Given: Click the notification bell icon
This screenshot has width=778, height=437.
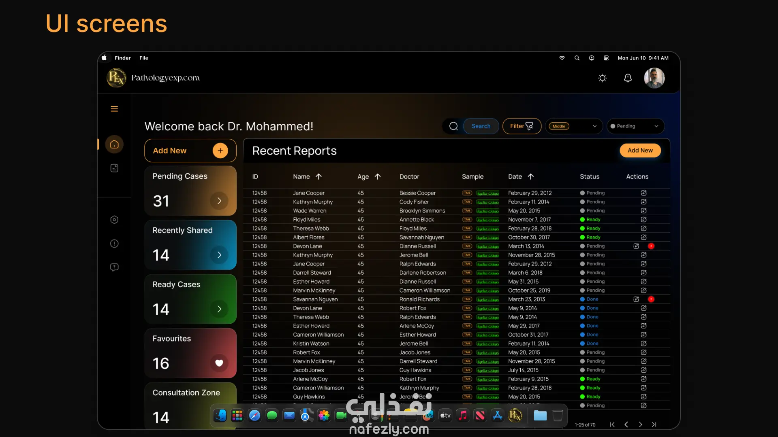Looking at the screenshot, I should (x=628, y=78).
